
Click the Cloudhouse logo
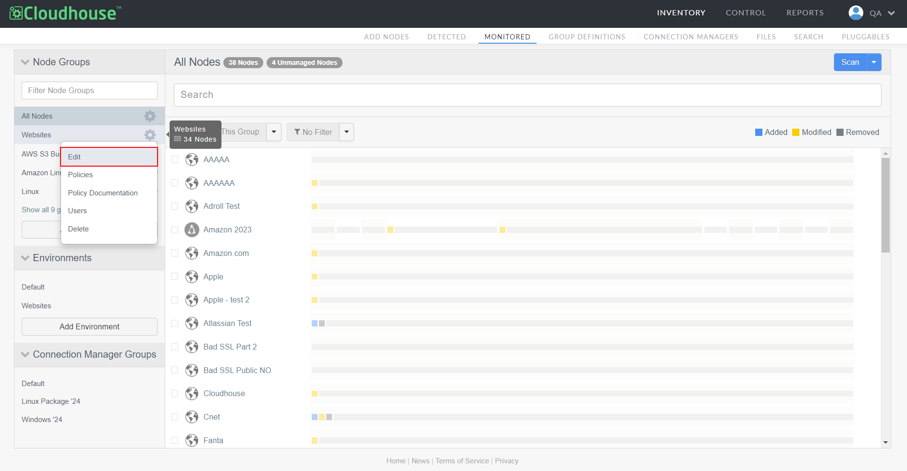click(65, 13)
